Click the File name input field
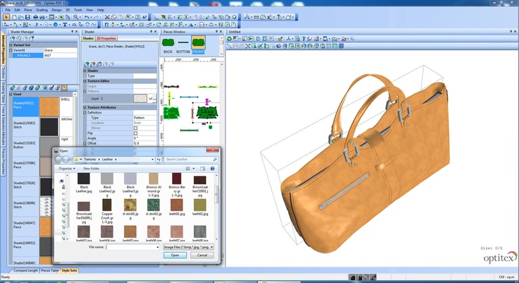Viewport: 519px width, 283px height. tap(133, 247)
